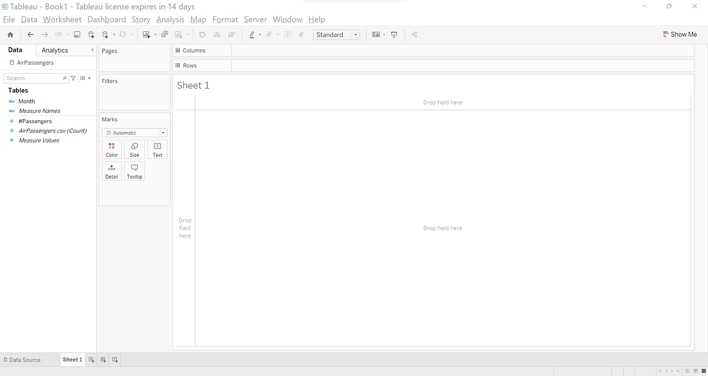Create a New Worksheet from the bottom bar
The image size is (708, 376).
(x=91, y=359)
